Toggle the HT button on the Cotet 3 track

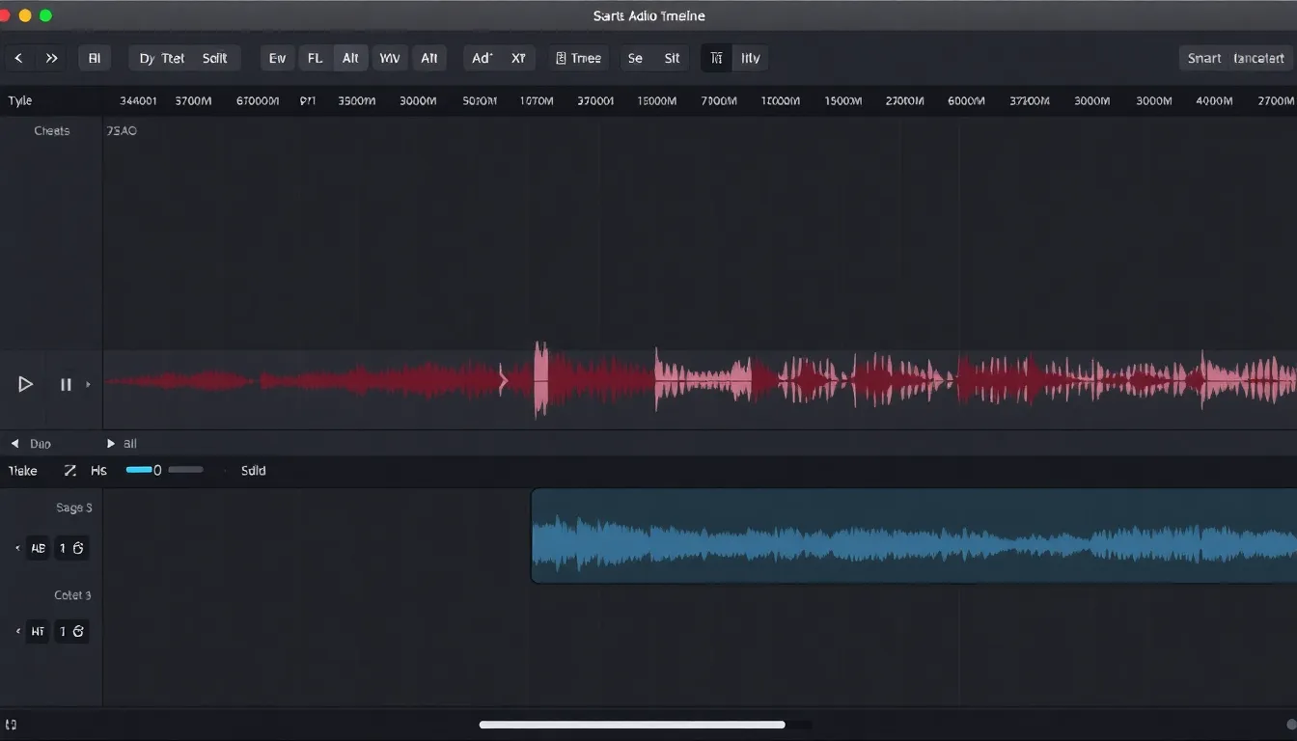click(37, 631)
